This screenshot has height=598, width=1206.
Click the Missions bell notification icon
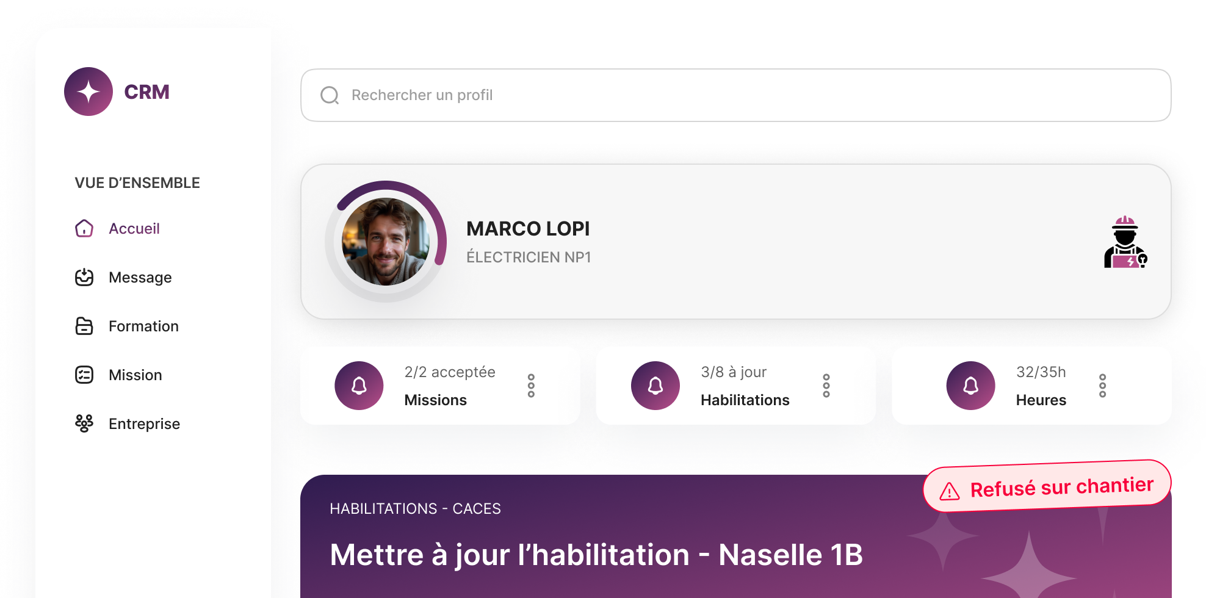[x=359, y=386]
